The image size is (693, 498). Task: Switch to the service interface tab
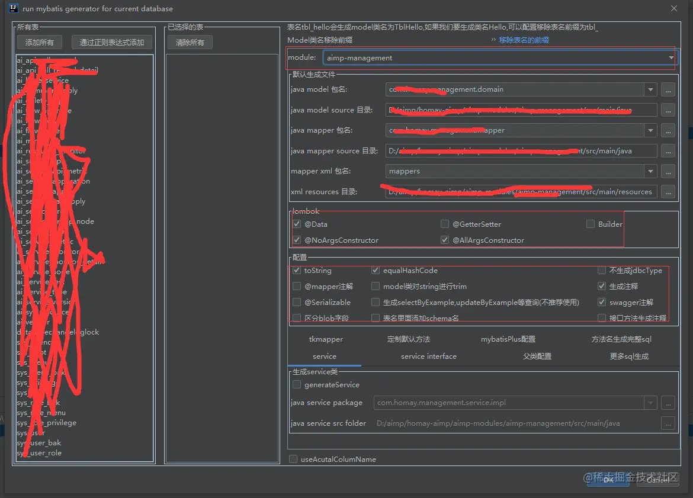tap(429, 356)
